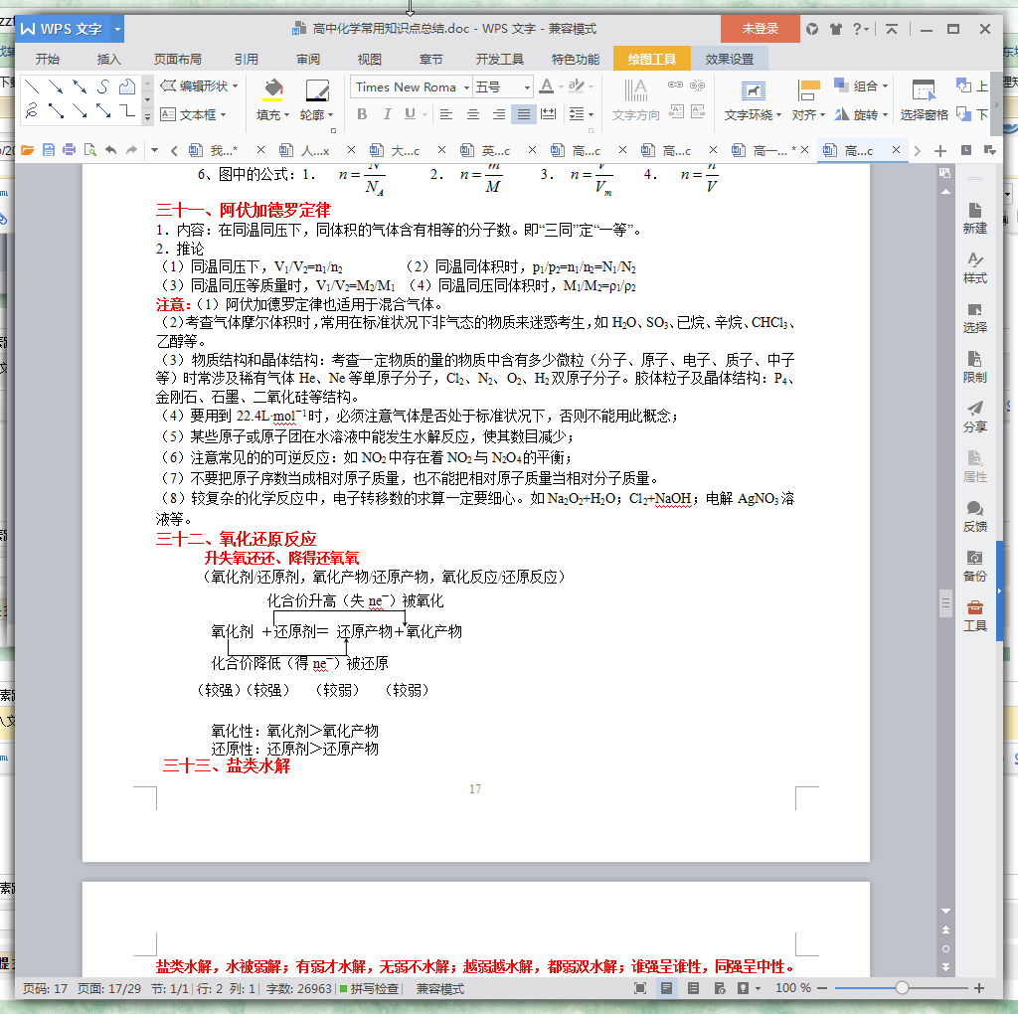Expand the Outline dropdown
This screenshot has width=1018, height=1014.
330,115
